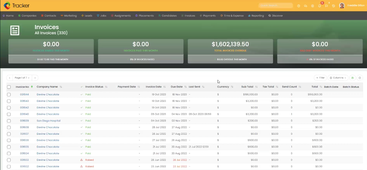Image resolution: width=367 pixels, height=170 pixels.
Task: Open the flag reminders icon
Action: point(326,6)
